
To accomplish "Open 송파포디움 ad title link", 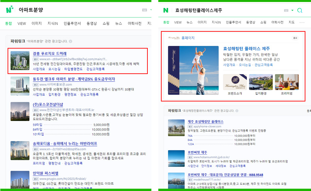I will click(65, 143).
